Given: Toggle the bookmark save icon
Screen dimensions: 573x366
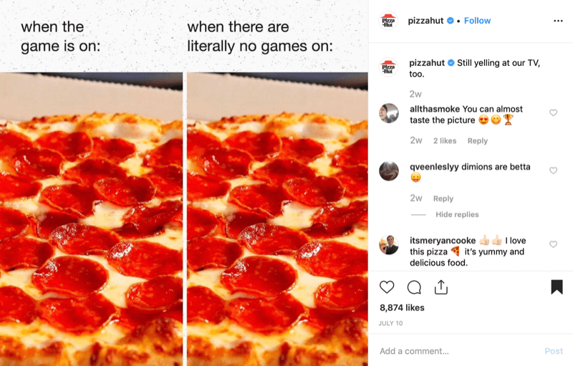Looking at the screenshot, I should (557, 287).
